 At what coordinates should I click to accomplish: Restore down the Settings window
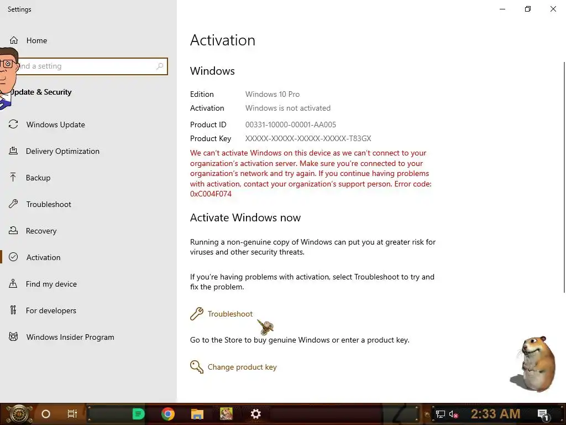pyautogui.click(x=528, y=9)
